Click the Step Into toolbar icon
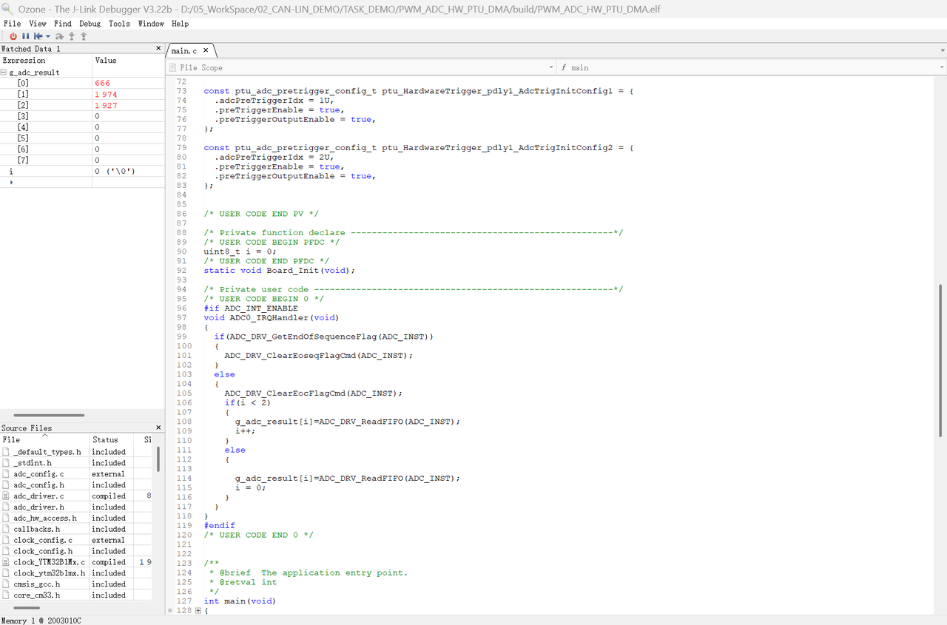Screen dimensions: 947x625 (72, 36)
